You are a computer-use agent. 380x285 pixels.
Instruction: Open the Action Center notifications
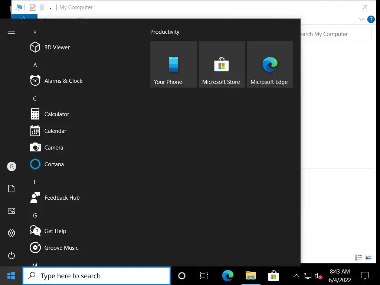click(365, 276)
